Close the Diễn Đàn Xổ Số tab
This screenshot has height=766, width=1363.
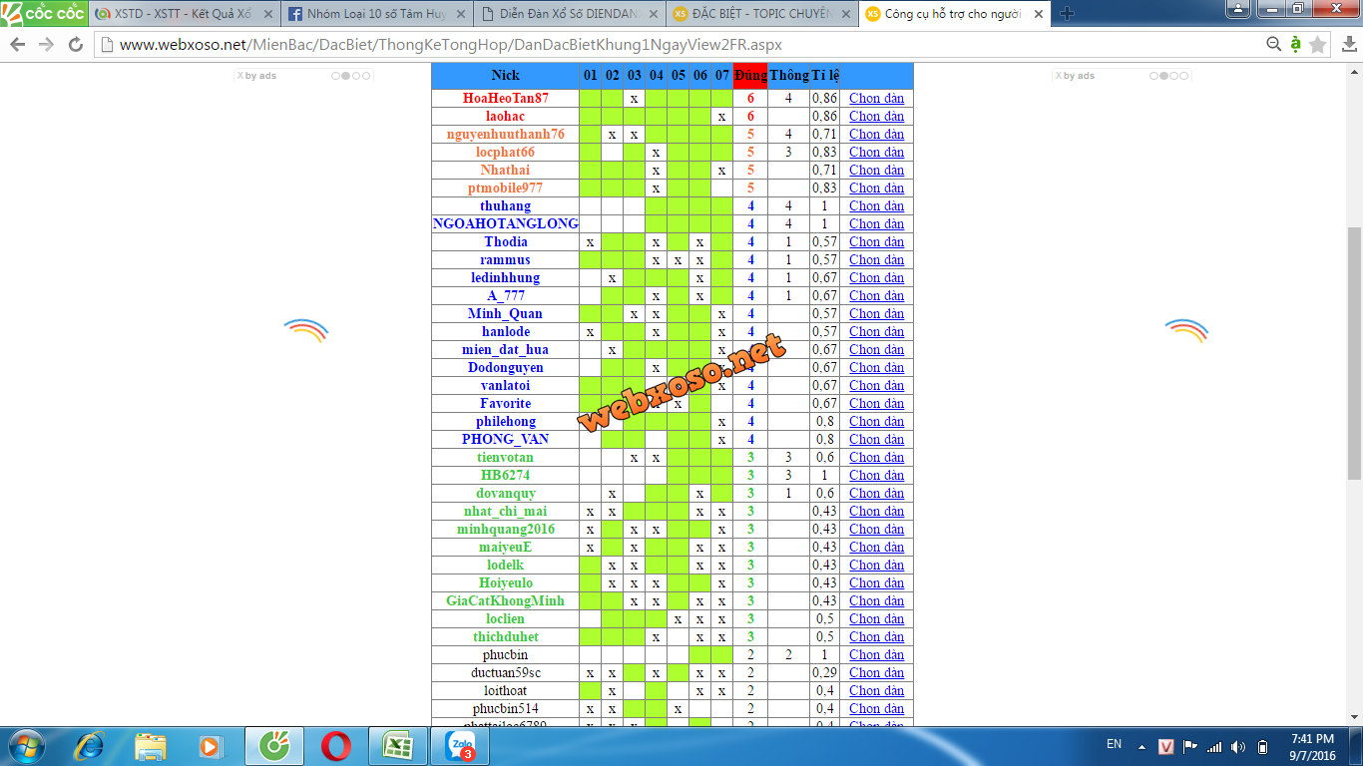(653, 14)
